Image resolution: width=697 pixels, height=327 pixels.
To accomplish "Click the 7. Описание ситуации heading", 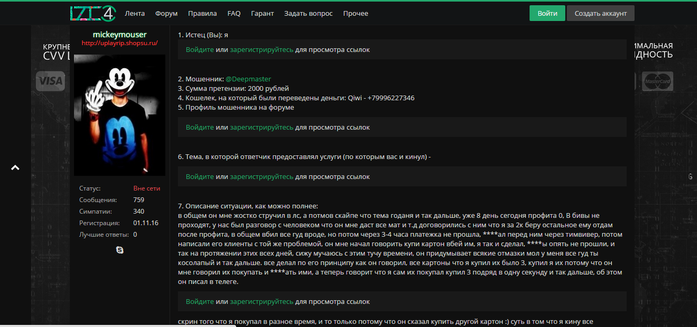I will pyautogui.click(x=248, y=206).
